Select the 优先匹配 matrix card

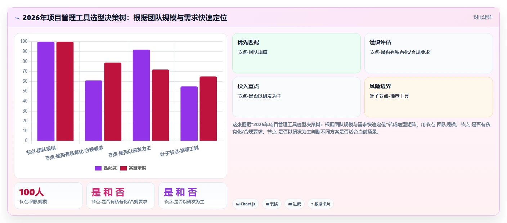point(296,53)
